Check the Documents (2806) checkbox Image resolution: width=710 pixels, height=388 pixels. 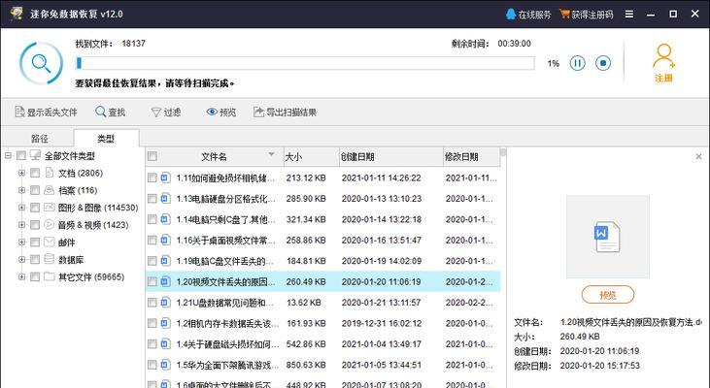click(x=35, y=174)
